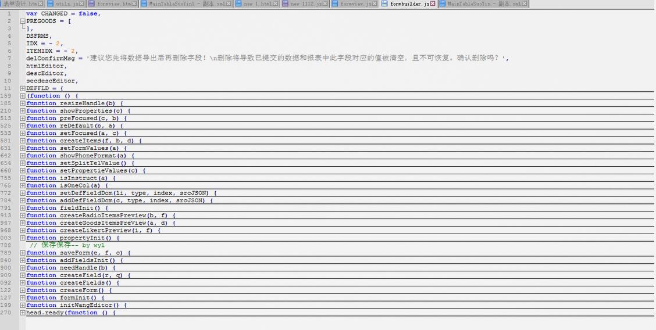Image resolution: width=656 pixels, height=330 pixels.
Task: Unfold function setDefFieldDom
Action: pos(23,193)
